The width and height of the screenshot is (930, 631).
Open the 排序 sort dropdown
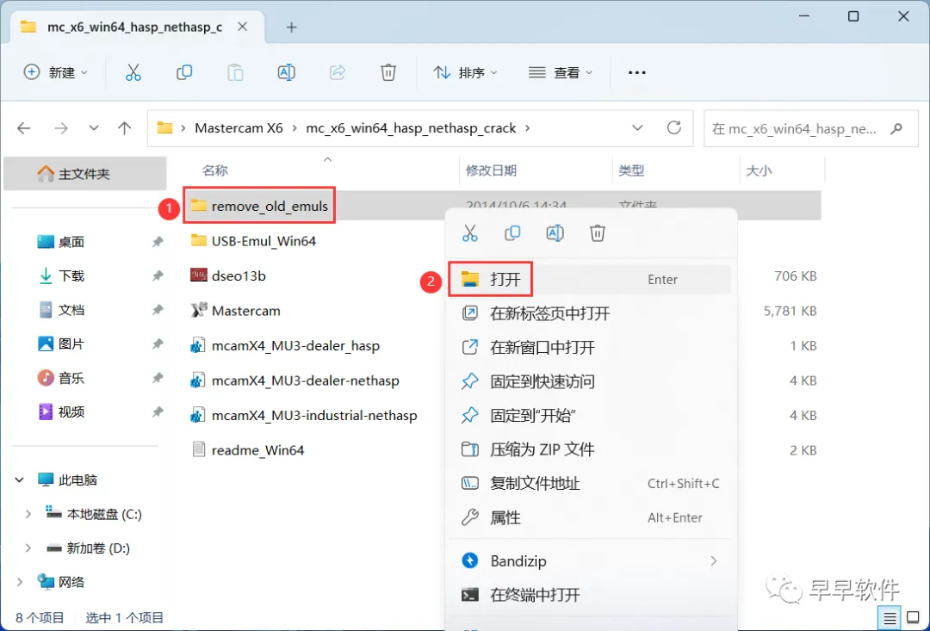[x=465, y=72]
